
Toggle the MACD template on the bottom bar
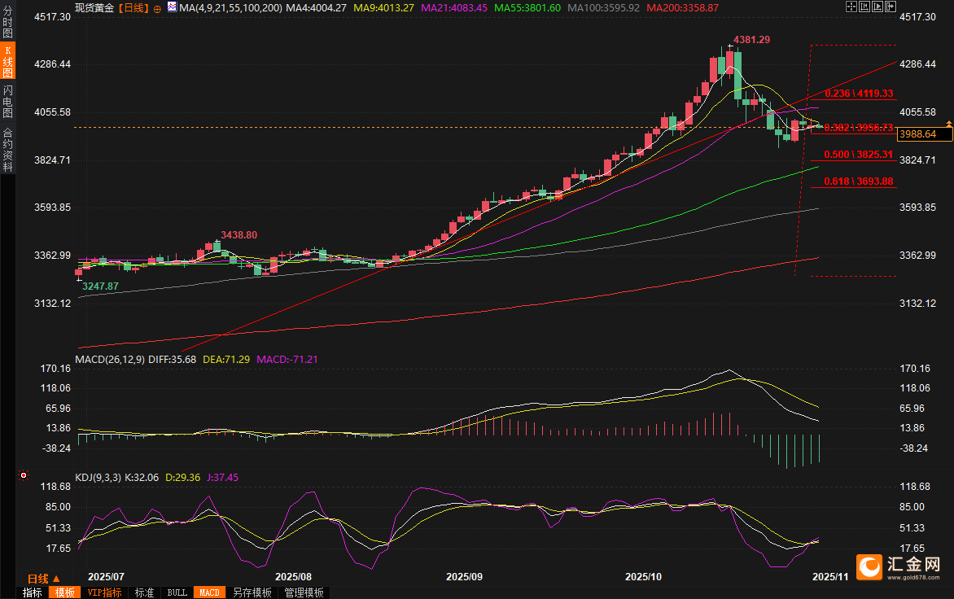pyautogui.click(x=209, y=592)
